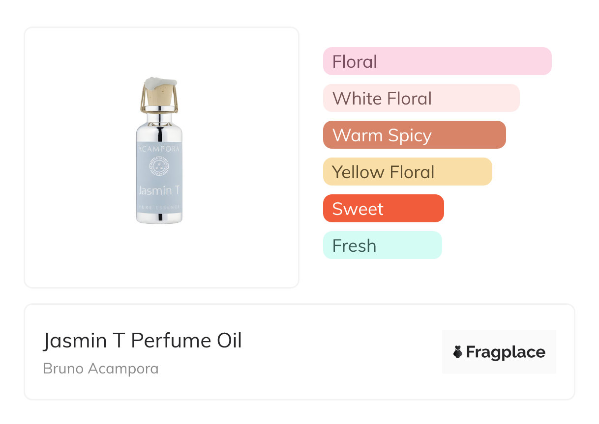Click the white wax seal atop bottle
599x424 pixels.
pos(160,82)
